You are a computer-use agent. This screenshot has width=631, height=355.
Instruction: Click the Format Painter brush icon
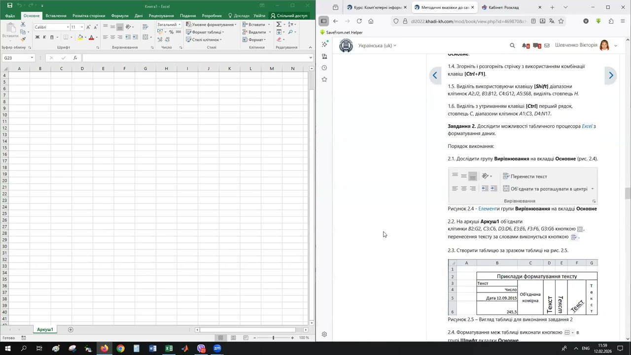point(23,38)
